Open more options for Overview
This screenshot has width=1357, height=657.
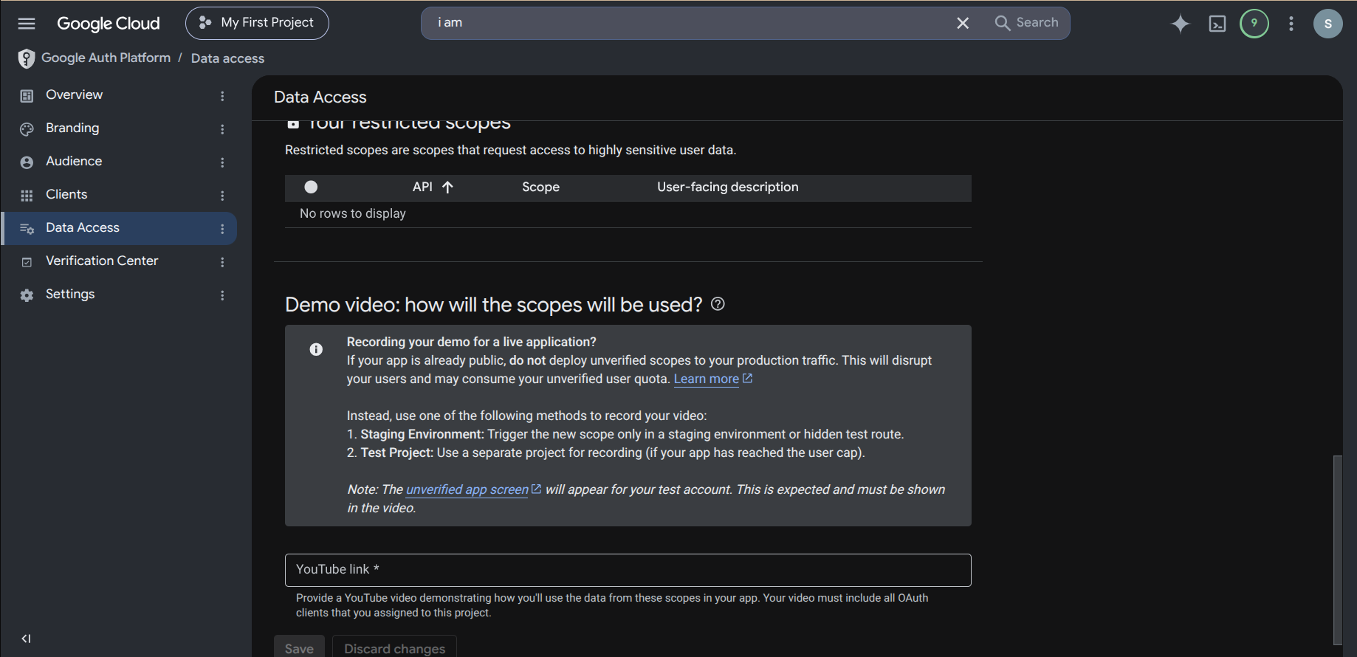click(222, 96)
